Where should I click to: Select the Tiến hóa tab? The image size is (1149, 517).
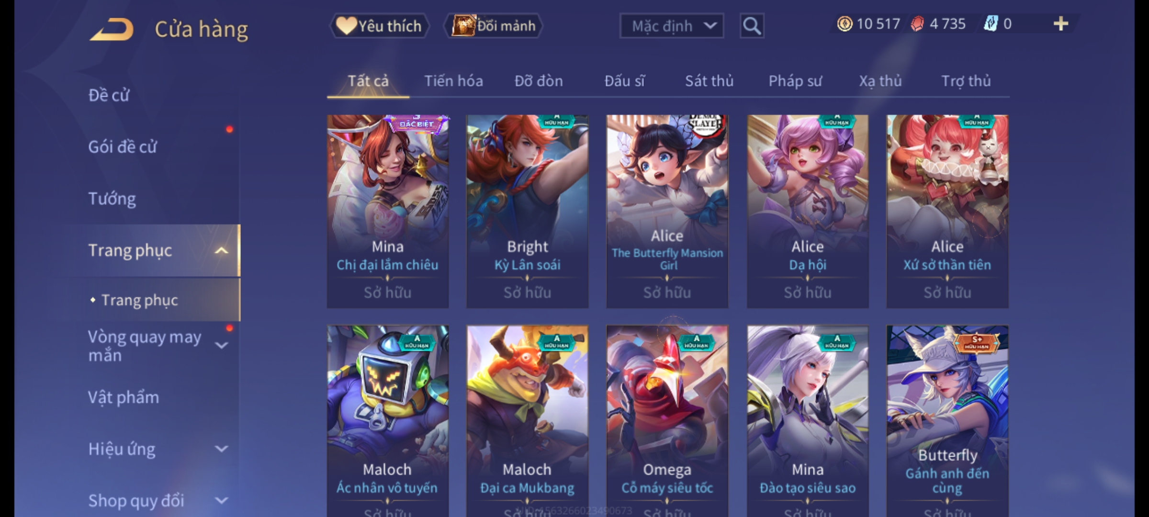point(453,81)
